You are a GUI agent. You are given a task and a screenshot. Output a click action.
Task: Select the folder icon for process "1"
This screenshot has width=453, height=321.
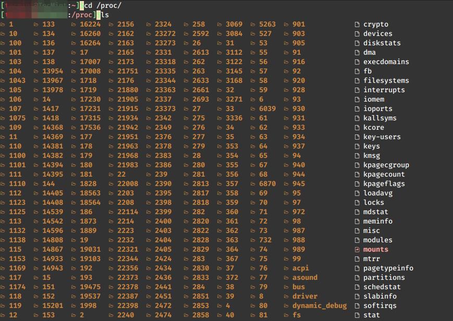[x=4, y=24]
